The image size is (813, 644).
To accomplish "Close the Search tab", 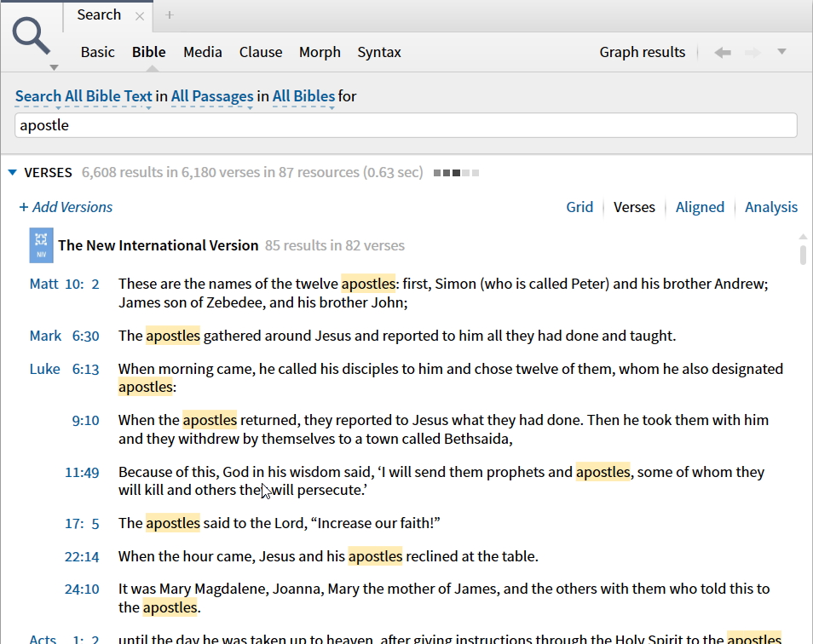I will coord(140,16).
